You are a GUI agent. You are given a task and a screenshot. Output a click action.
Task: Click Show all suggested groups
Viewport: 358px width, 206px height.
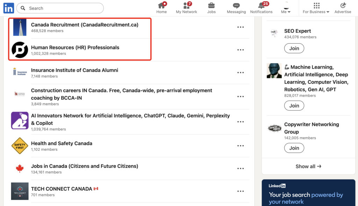coord(308,166)
